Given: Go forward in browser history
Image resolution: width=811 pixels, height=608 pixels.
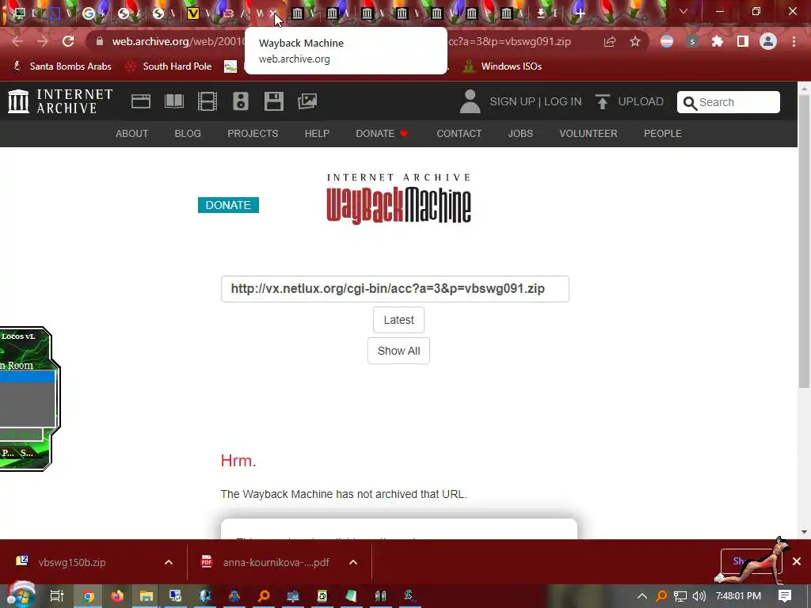Looking at the screenshot, I should (43, 41).
